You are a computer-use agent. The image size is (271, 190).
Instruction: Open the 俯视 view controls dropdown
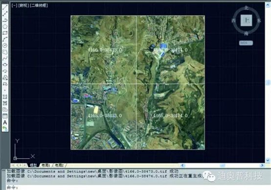(x=23, y=5)
